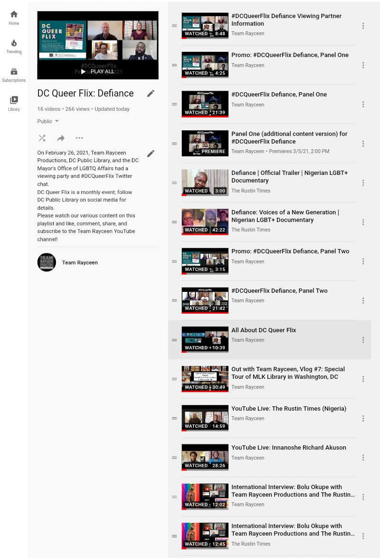The height and width of the screenshot is (558, 380).
Task: Grab reorder handle of Innanoshe Richard Akuson video
Action: (x=174, y=458)
